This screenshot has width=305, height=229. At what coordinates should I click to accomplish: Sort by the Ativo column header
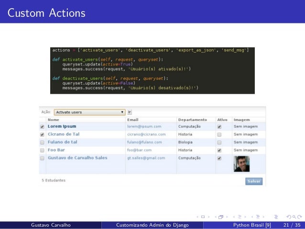[222, 120]
